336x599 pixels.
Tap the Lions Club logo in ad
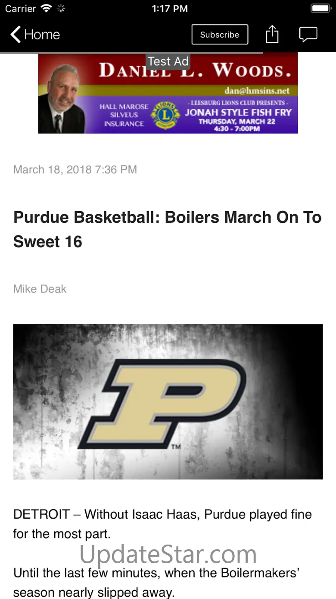(164, 115)
